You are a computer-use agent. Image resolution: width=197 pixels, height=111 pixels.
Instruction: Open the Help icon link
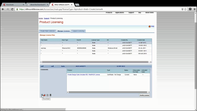click(151, 26)
